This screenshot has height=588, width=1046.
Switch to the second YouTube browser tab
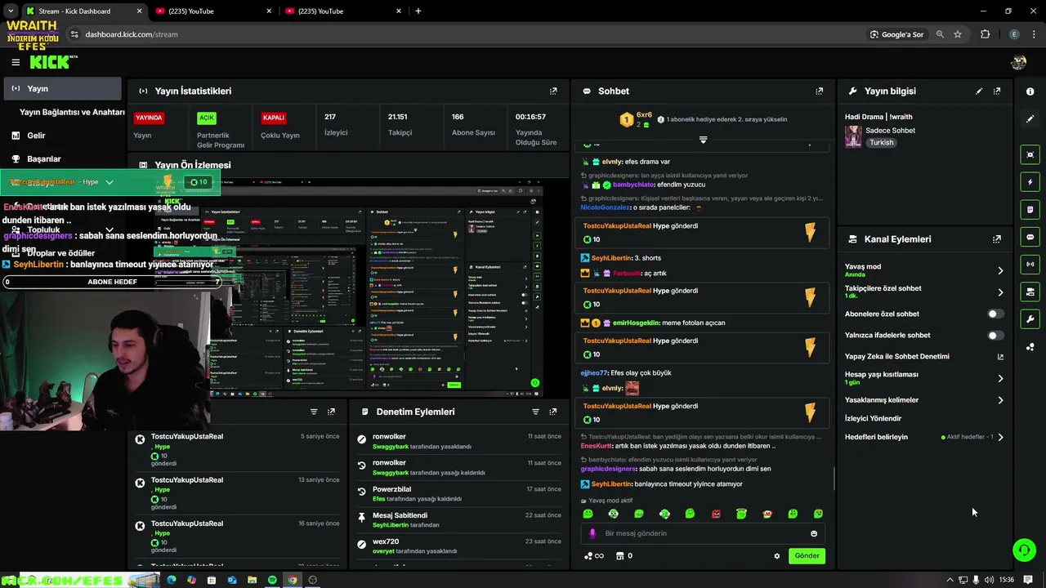click(x=342, y=11)
